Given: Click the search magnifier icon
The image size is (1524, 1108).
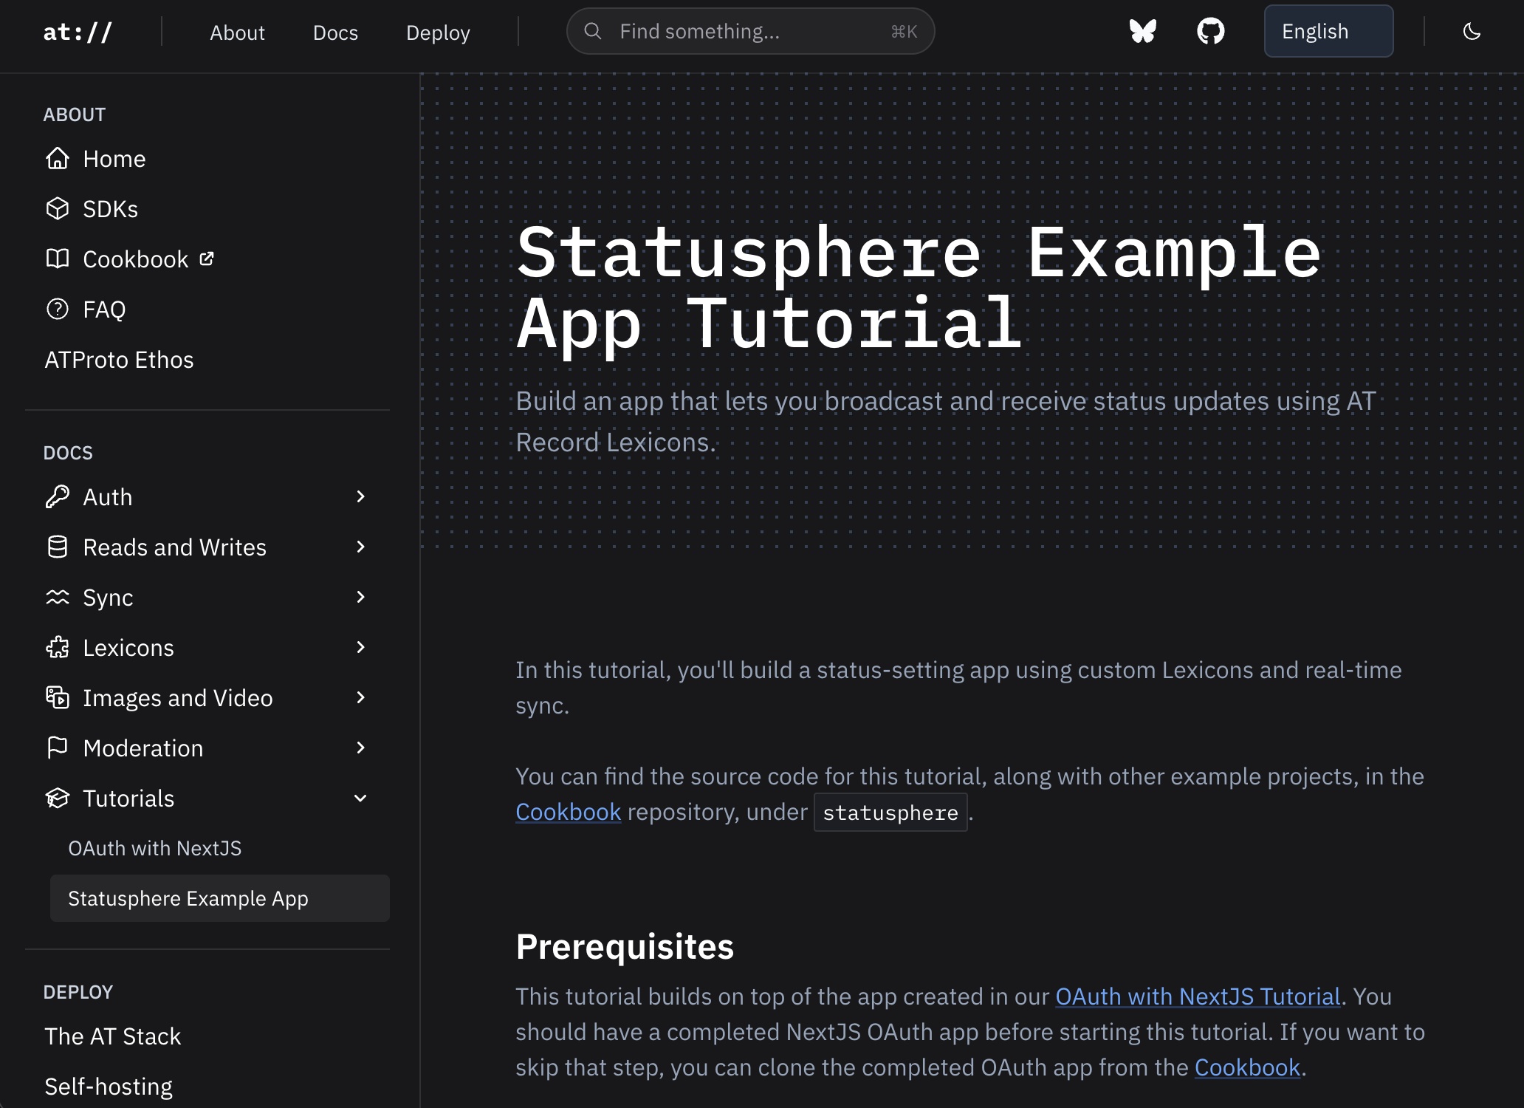Looking at the screenshot, I should (x=592, y=31).
